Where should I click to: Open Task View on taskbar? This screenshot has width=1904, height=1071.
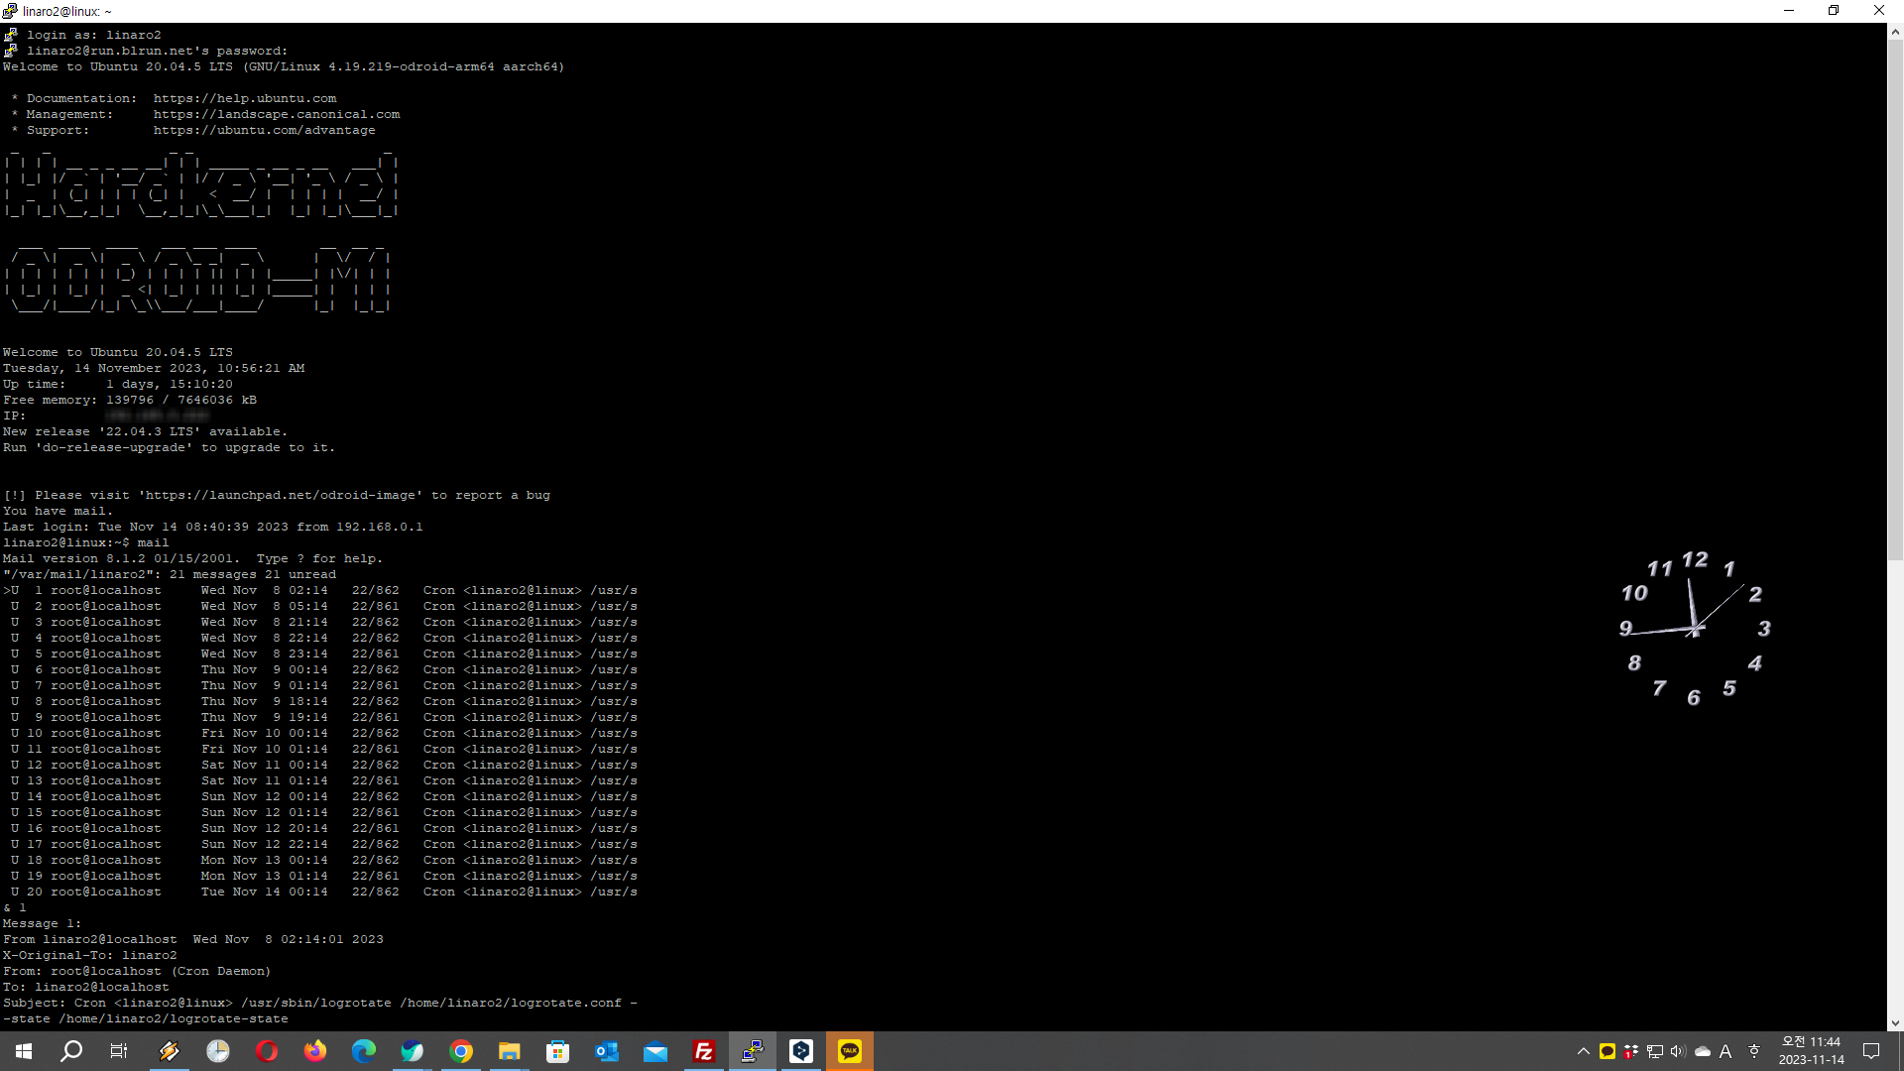coord(119,1051)
